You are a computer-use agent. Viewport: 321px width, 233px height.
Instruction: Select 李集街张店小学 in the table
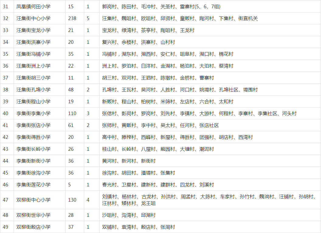(33, 125)
